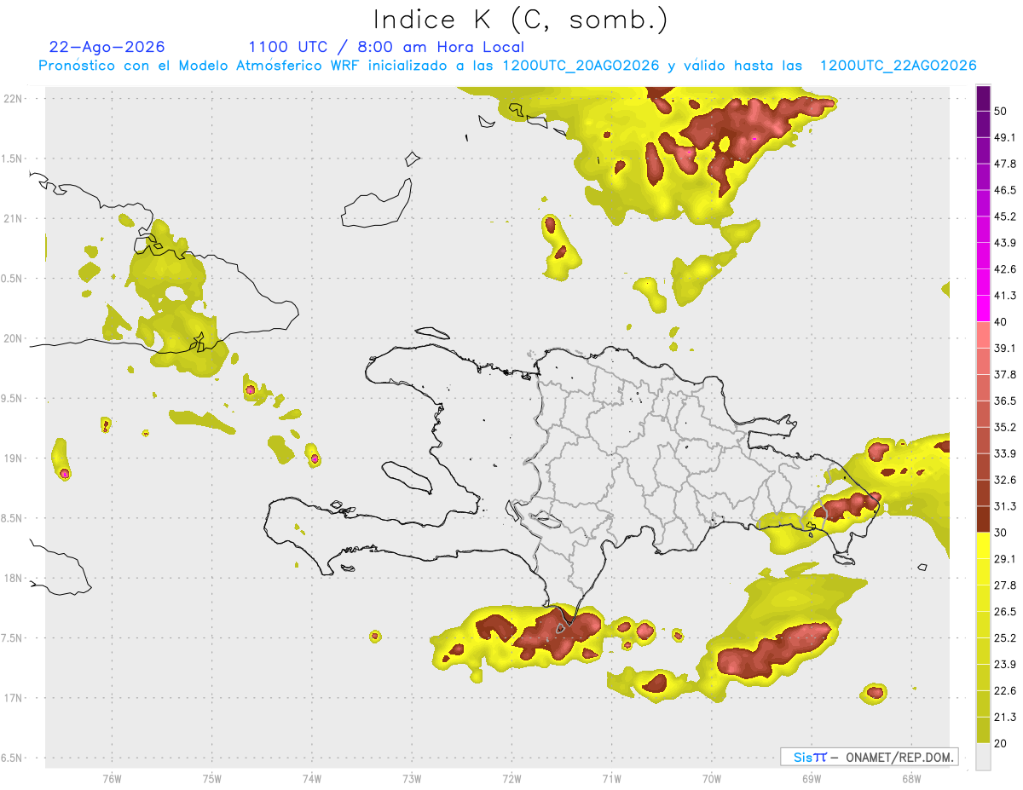This screenshot has height=790, width=1023.
Task: Click the '26.5' legend value
Action: click(1005, 612)
